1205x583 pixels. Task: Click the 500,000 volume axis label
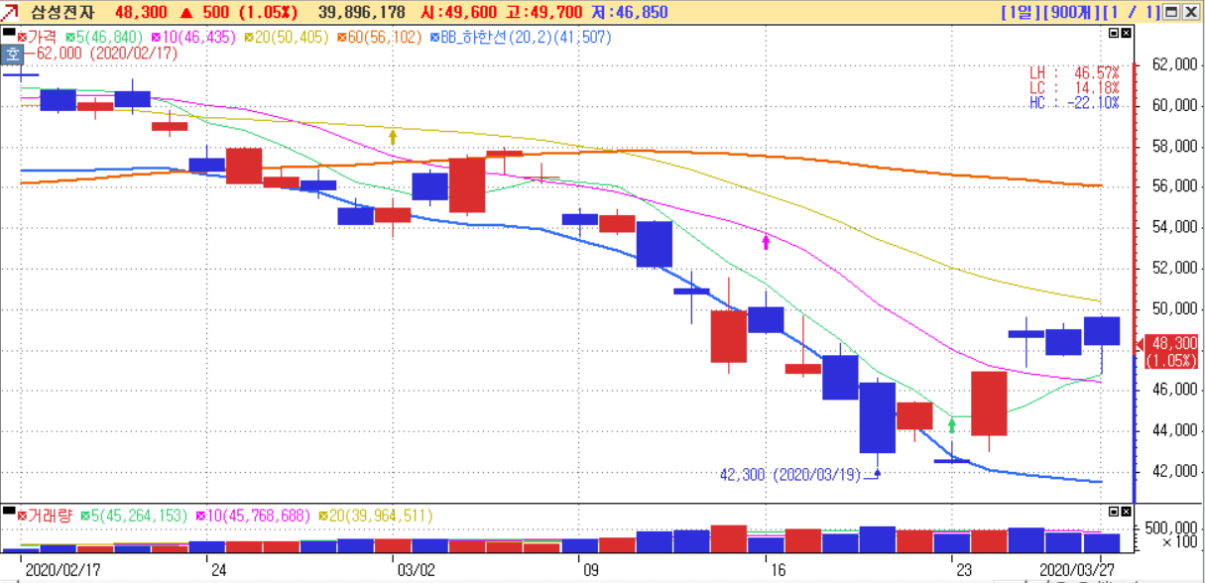tap(1172, 527)
